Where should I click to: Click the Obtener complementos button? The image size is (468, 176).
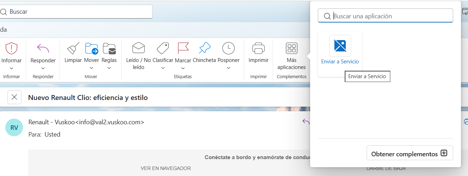coord(410,153)
